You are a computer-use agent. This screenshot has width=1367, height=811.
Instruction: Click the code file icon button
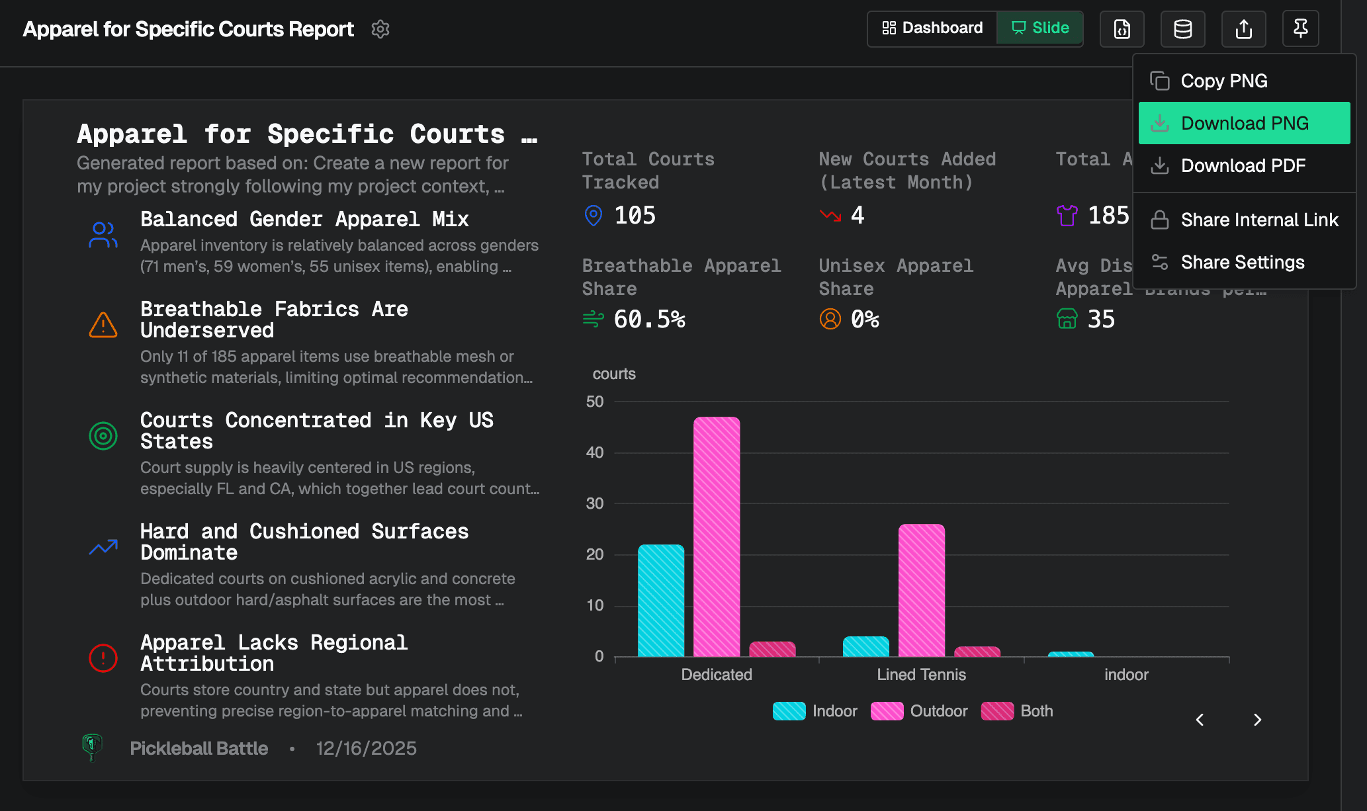(1122, 29)
